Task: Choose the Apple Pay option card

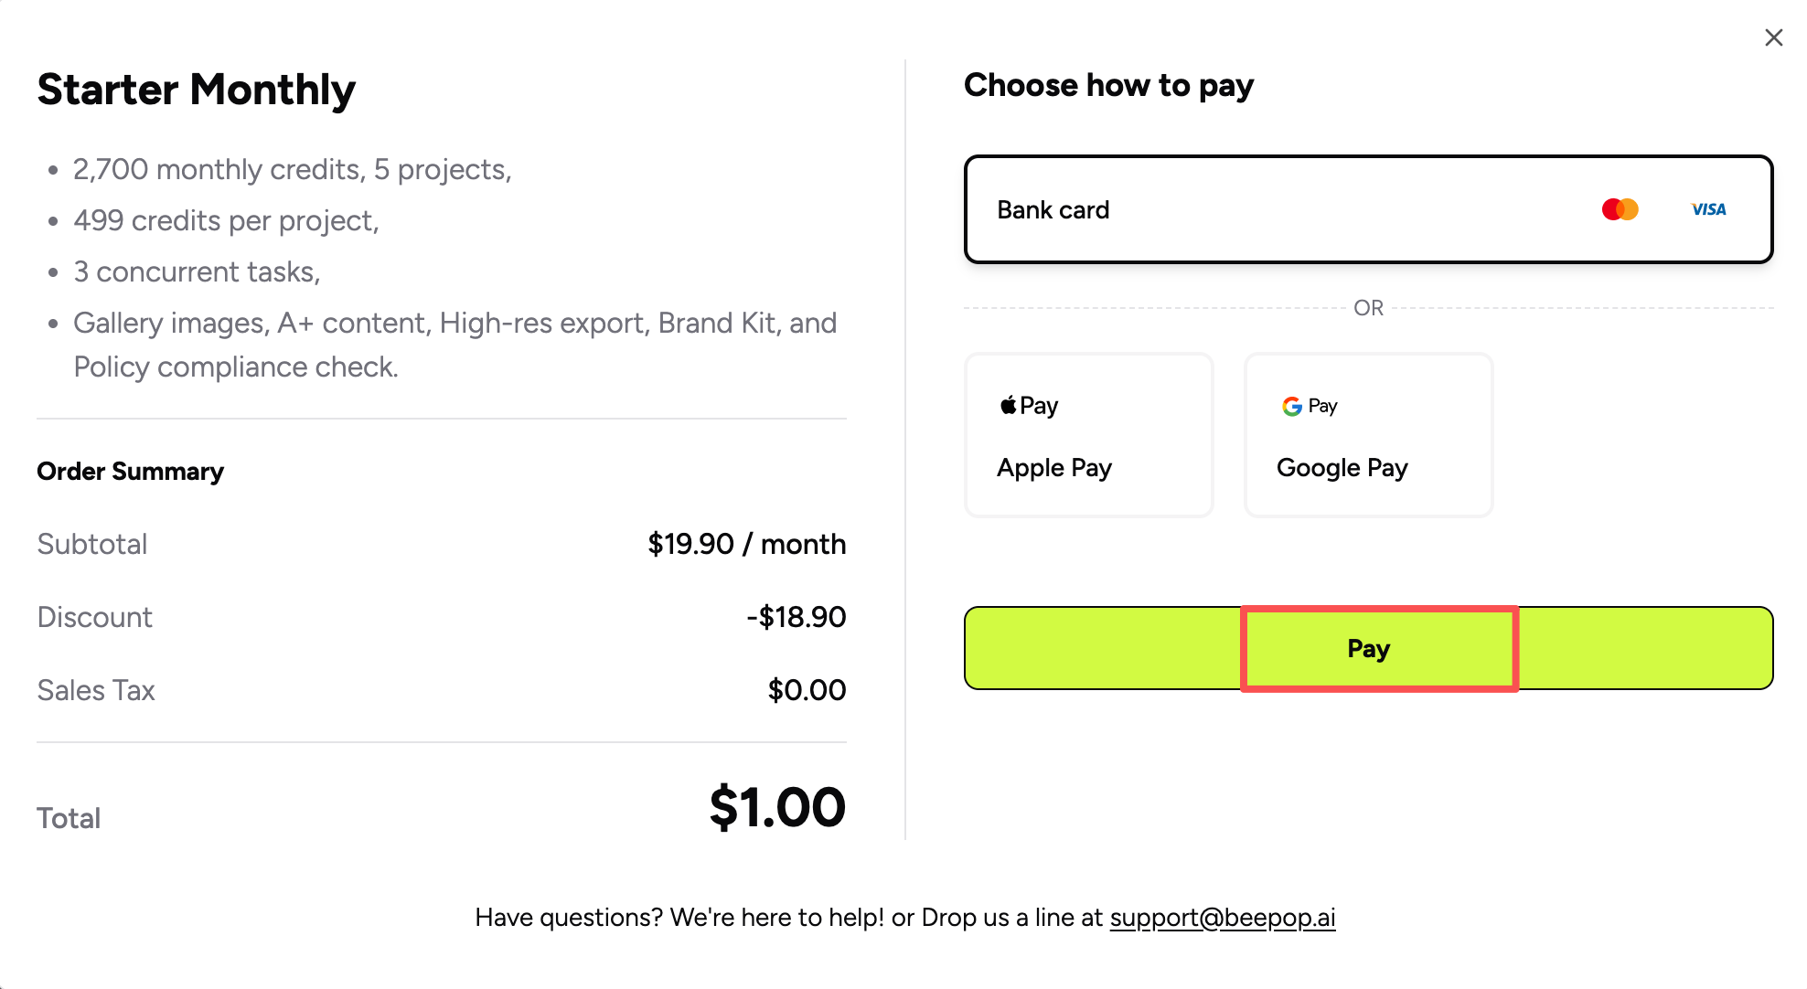Action: coord(1088,435)
